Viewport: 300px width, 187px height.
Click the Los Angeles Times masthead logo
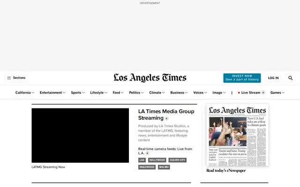pos(150,78)
